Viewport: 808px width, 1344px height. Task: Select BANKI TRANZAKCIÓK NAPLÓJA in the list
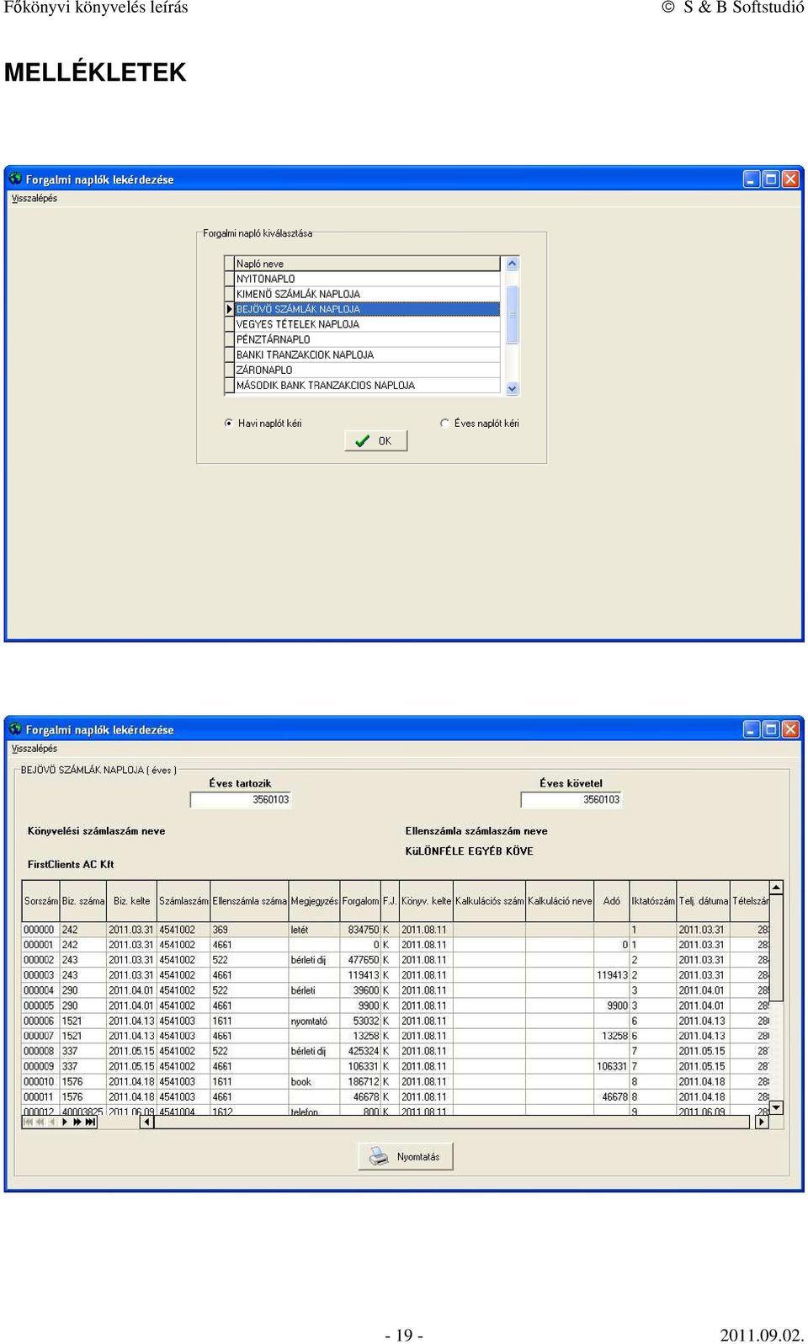(367, 355)
